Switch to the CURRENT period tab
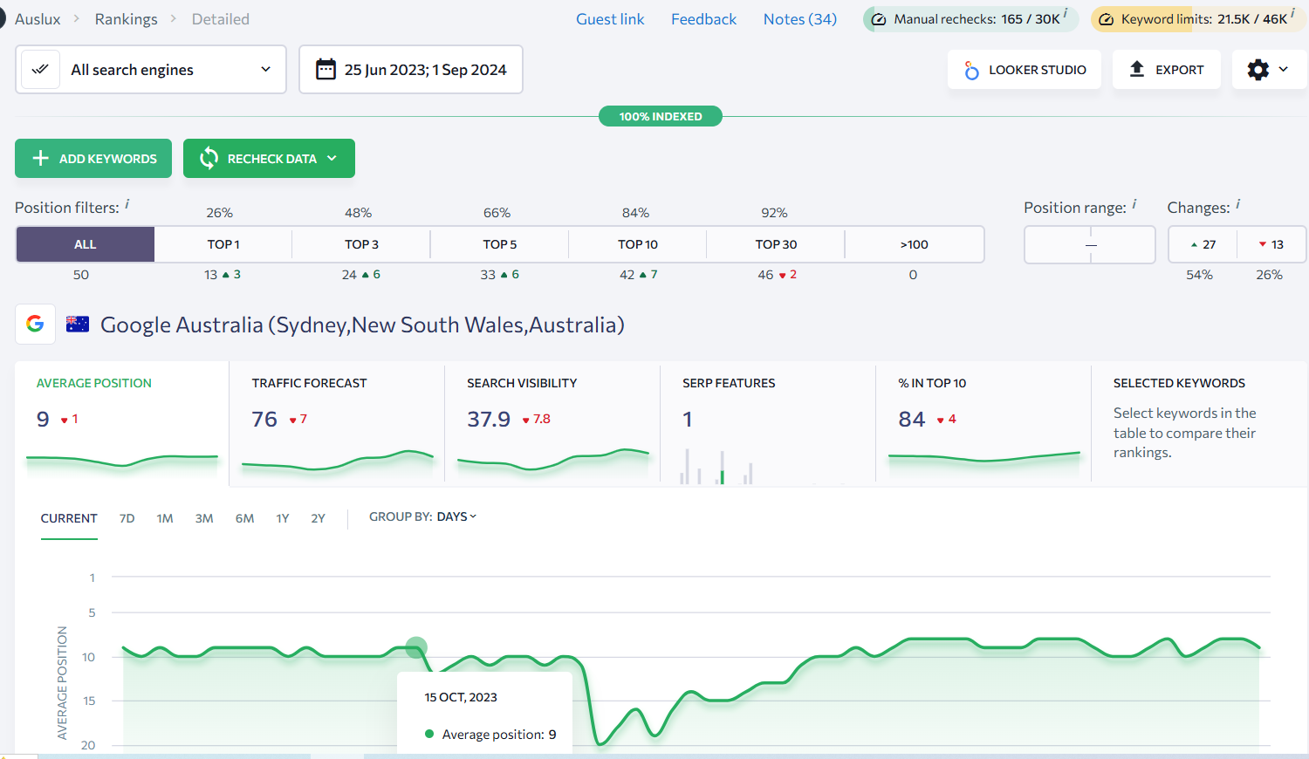The width and height of the screenshot is (1309, 759). 69,518
